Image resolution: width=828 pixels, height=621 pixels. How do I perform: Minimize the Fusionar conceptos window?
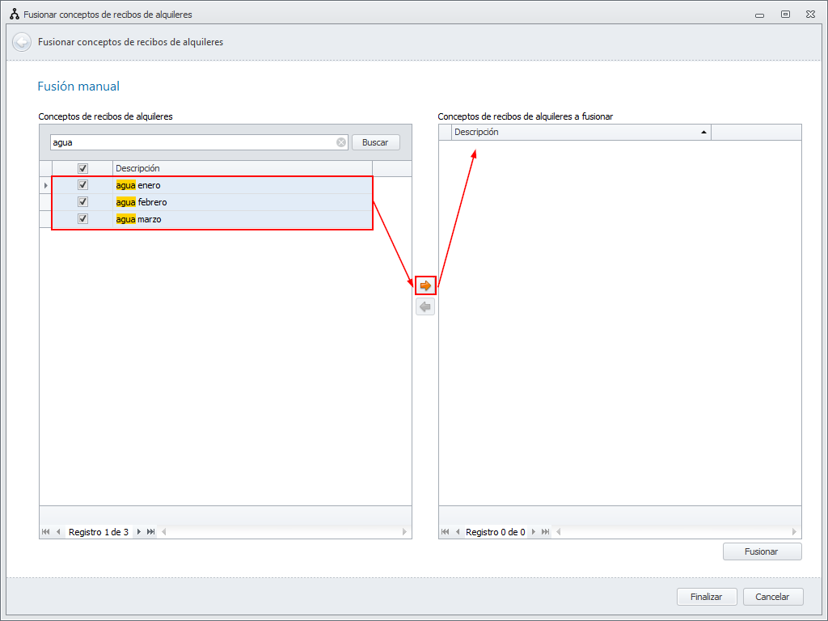(760, 15)
